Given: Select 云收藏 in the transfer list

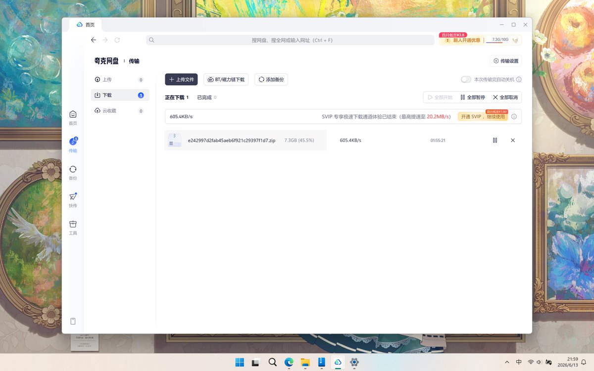Looking at the screenshot, I should point(120,111).
